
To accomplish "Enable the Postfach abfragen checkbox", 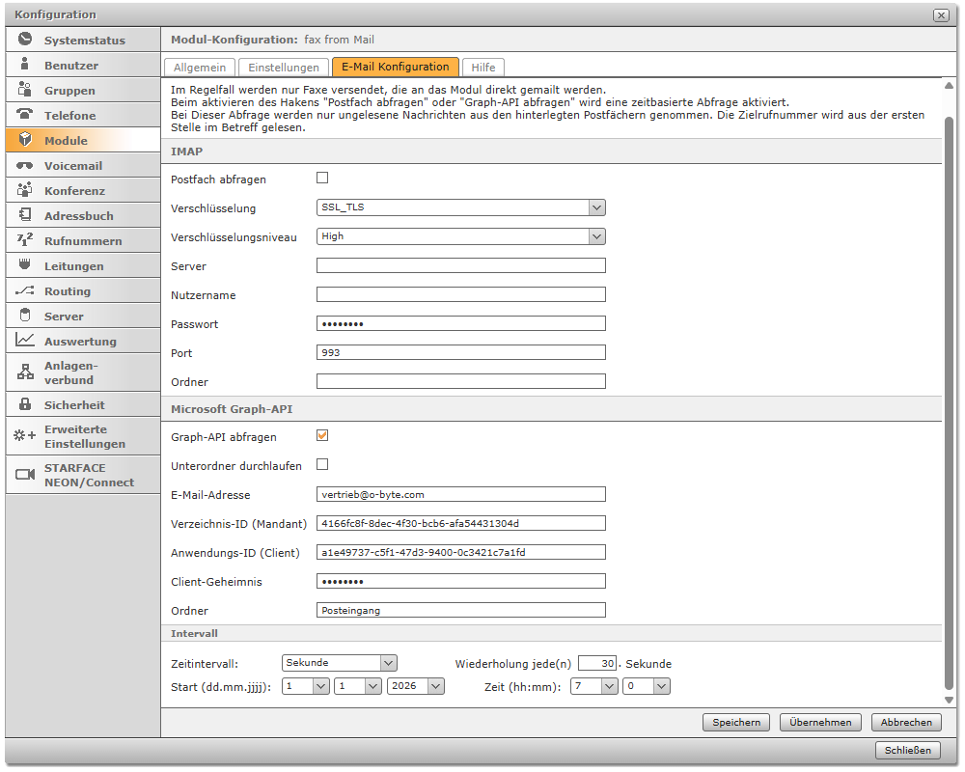I will (322, 178).
